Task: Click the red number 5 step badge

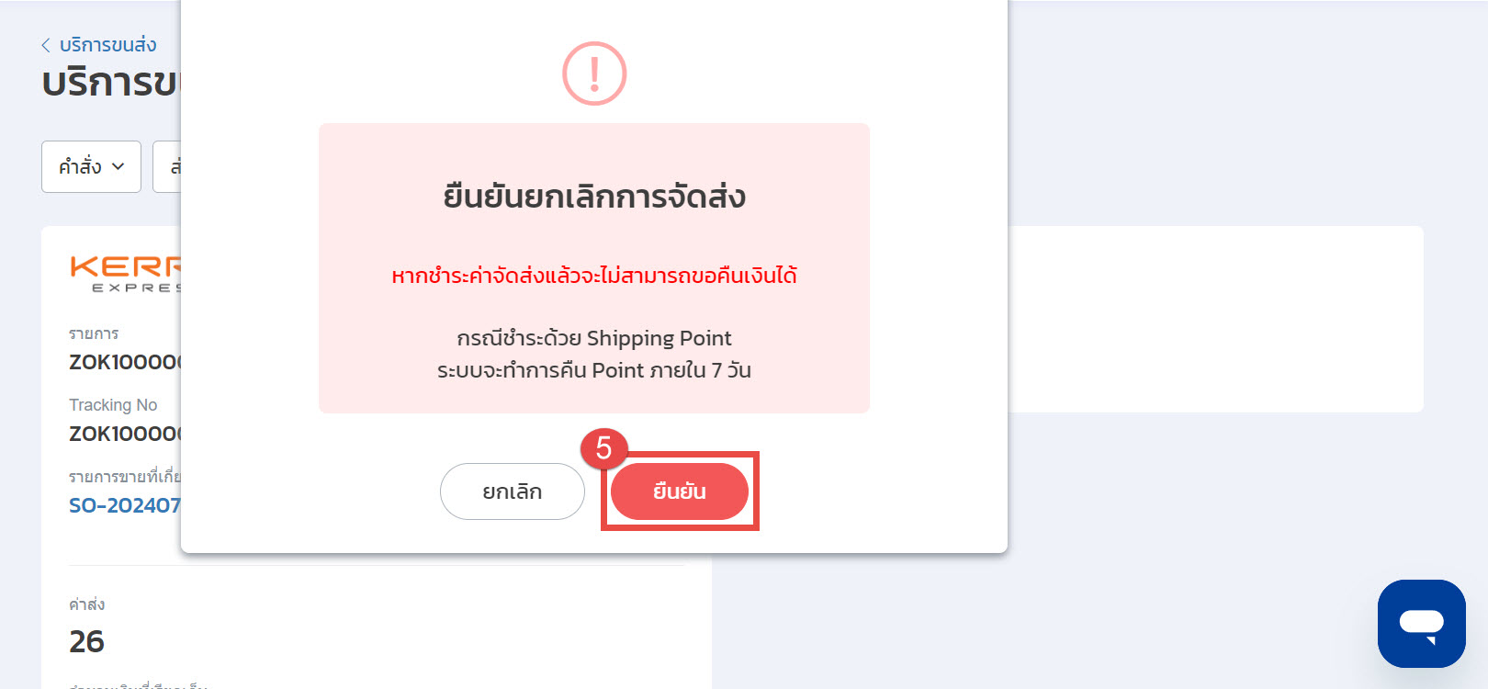Action: tap(603, 448)
